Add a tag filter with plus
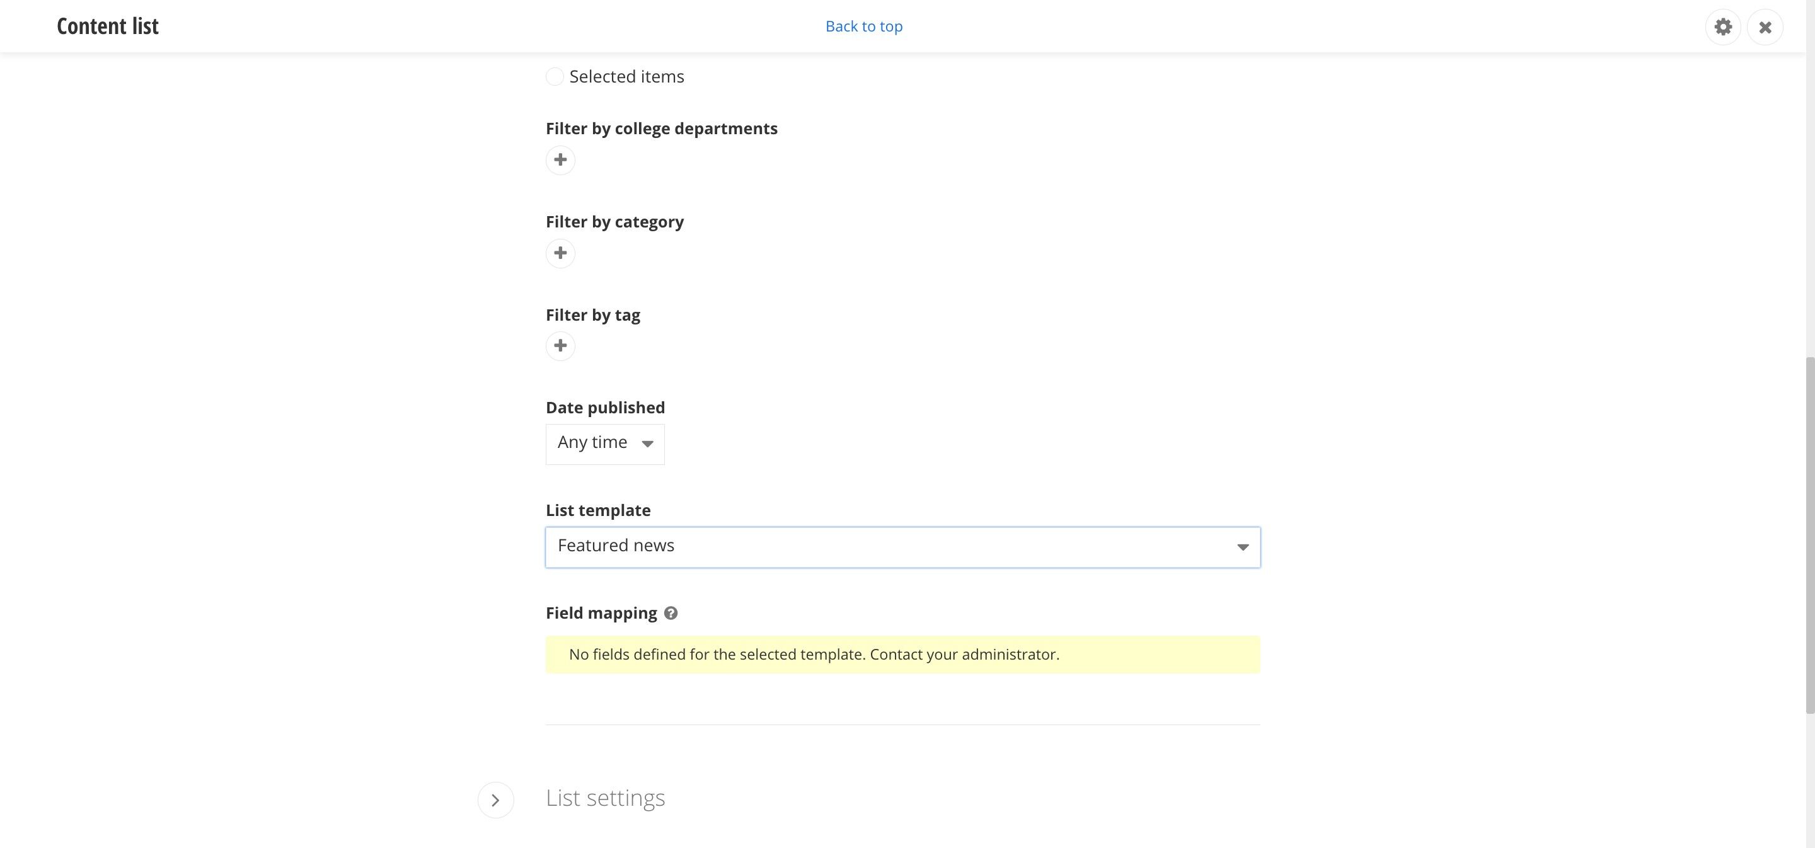The image size is (1815, 848). point(560,346)
